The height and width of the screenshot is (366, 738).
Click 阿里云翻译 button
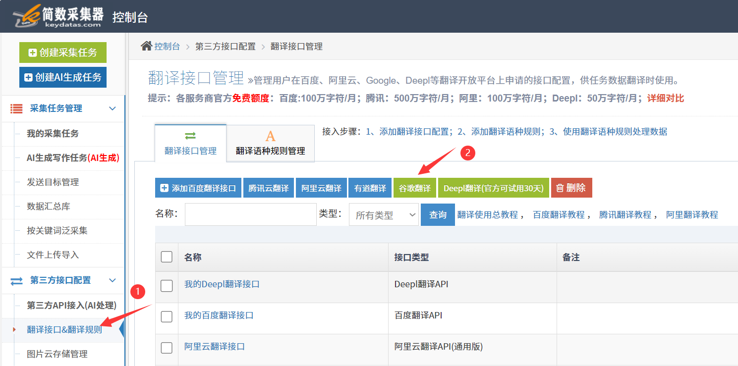tap(321, 188)
